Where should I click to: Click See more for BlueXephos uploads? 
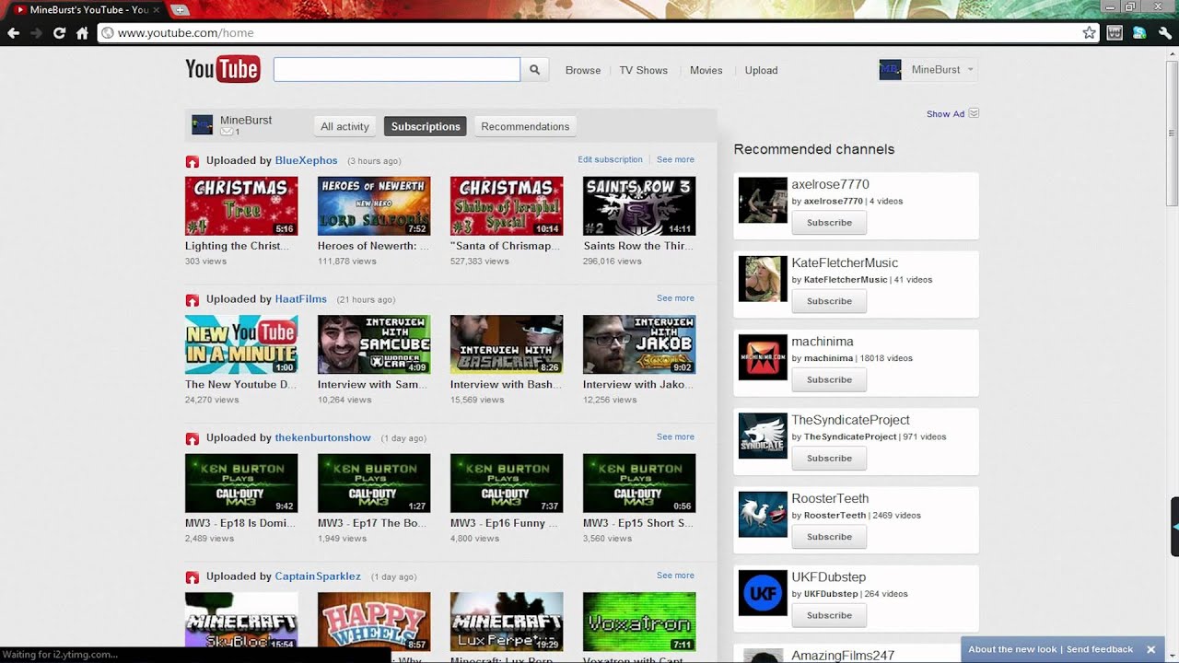(x=675, y=159)
